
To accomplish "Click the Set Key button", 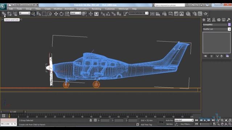I will coord(169,124).
